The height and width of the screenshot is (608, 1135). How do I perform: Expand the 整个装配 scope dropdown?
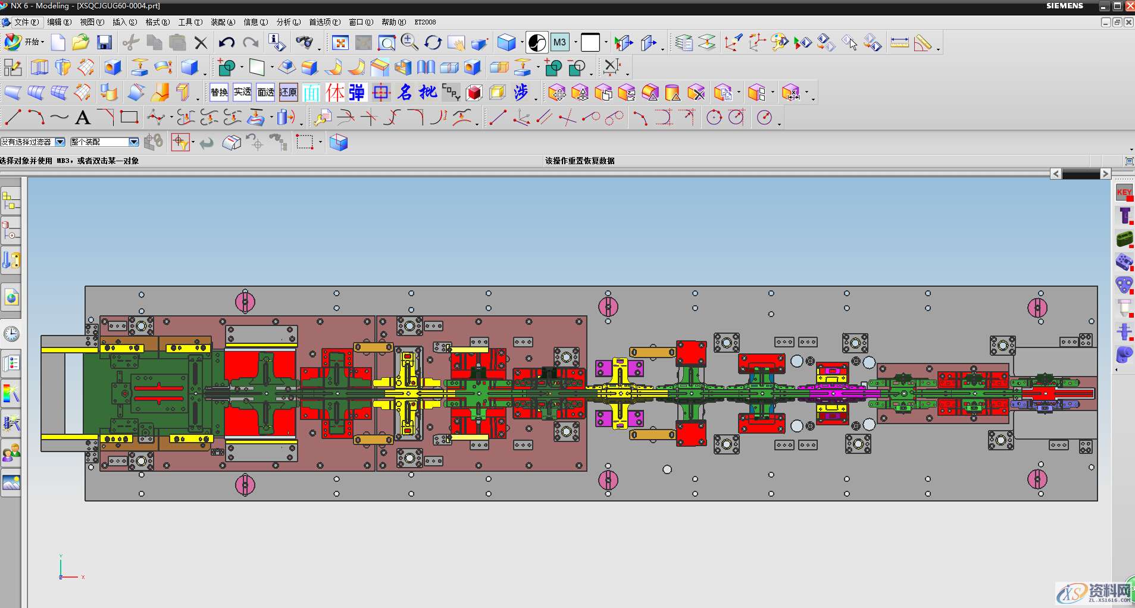pos(133,142)
